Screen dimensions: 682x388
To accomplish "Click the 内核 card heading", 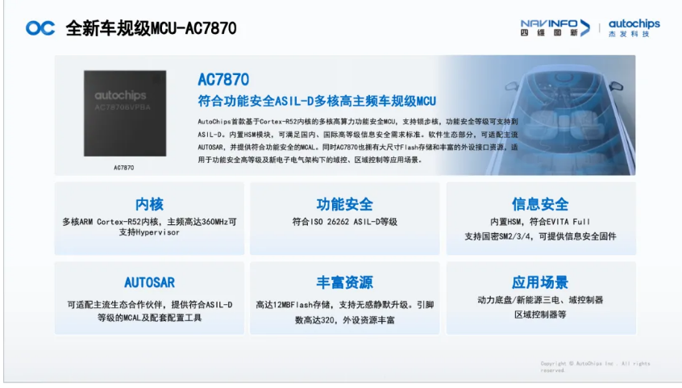I will pyautogui.click(x=149, y=204).
